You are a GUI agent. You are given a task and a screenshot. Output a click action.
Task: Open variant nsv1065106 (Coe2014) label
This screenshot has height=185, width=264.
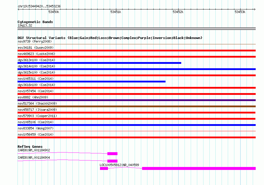36,122
